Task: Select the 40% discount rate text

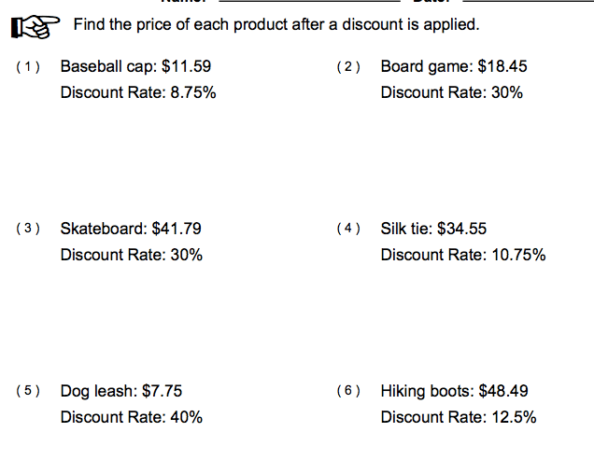Action: [131, 417]
